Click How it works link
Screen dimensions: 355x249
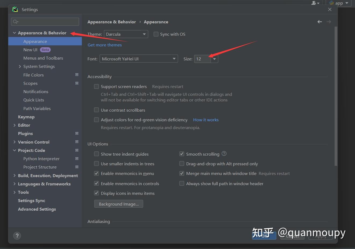click(x=206, y=120)
